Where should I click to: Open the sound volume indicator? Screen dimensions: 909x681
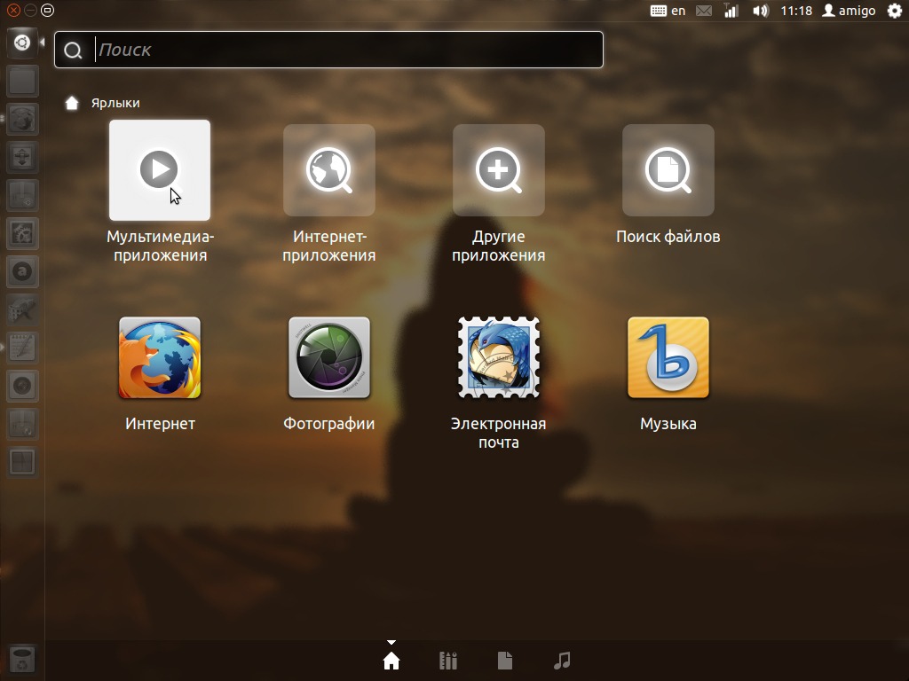[760, 11]
